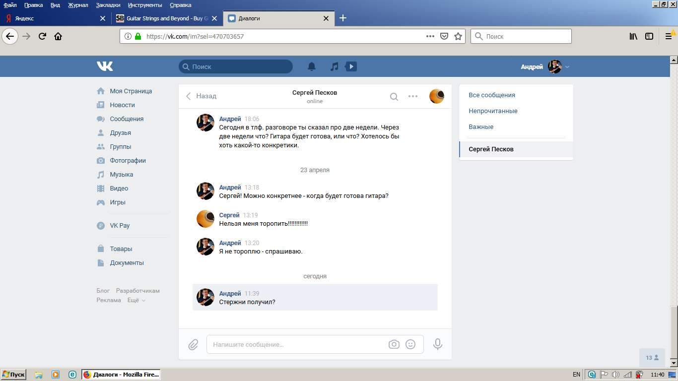This screenshot has width=678, height=381.
Task: Open the Закладки menu in menu bar
Action: (x=108, y=5)
